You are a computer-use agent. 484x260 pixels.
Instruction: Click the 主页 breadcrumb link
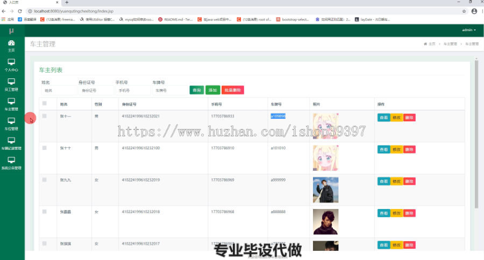point(432,44)
